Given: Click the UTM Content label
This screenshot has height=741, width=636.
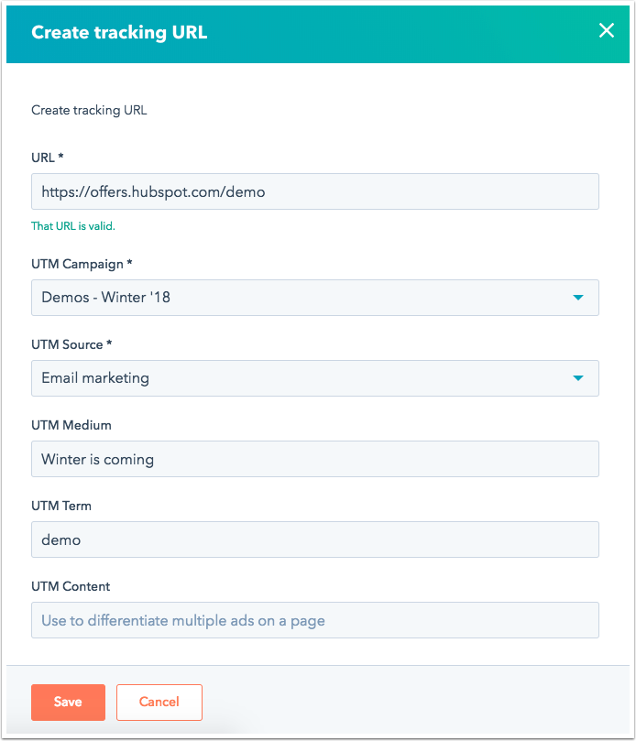Looking at the screenshot, I should (x=68, y=587).
